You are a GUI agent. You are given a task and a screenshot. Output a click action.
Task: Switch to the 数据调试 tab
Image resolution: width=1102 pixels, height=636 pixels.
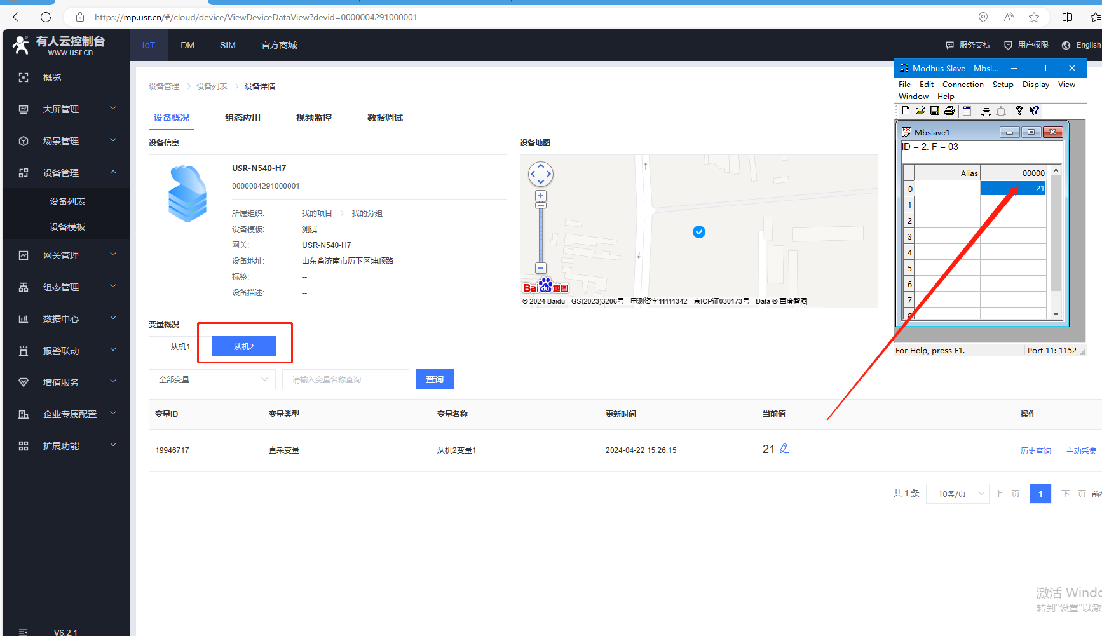tap(384, 118)
